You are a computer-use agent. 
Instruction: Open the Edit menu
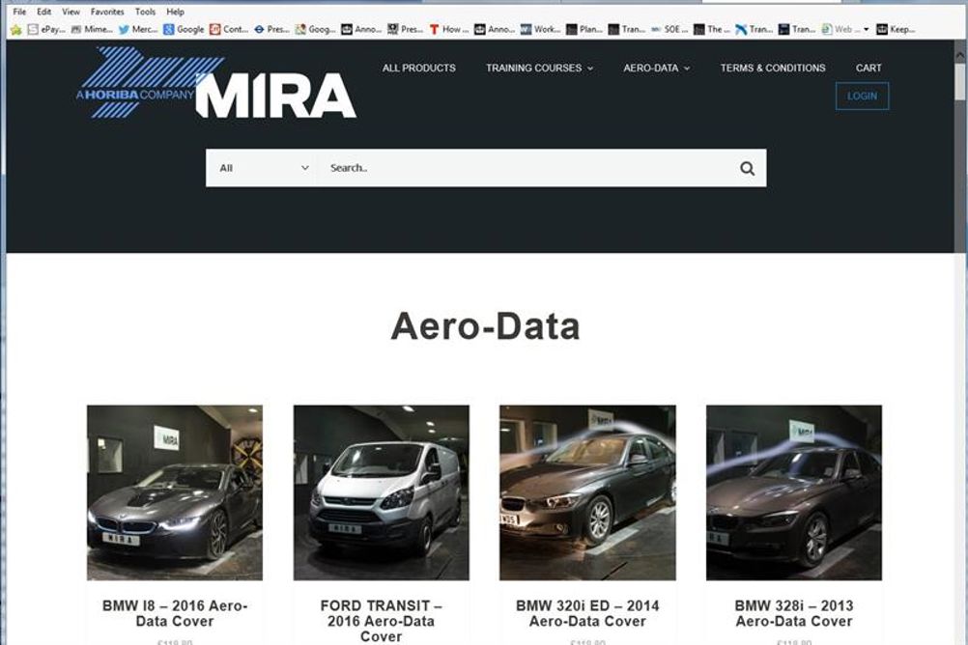[x=43, y=12]
